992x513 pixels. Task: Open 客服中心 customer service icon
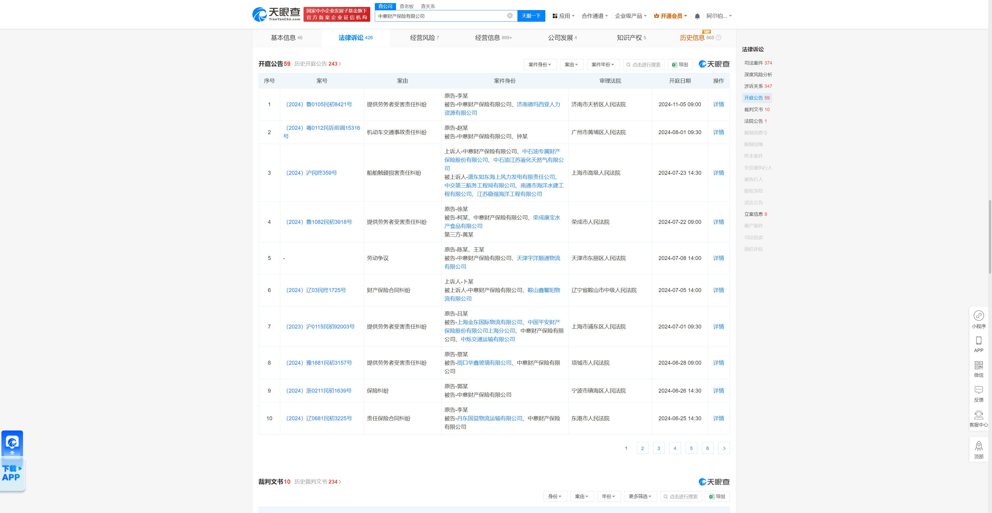coord(979,419)
